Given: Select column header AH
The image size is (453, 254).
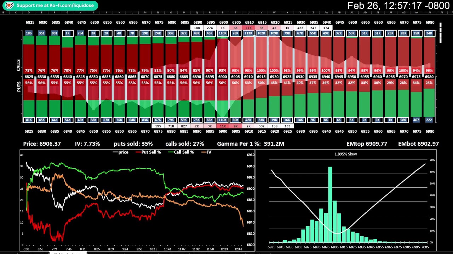Looking at the screenshot, I should point(416,13).
